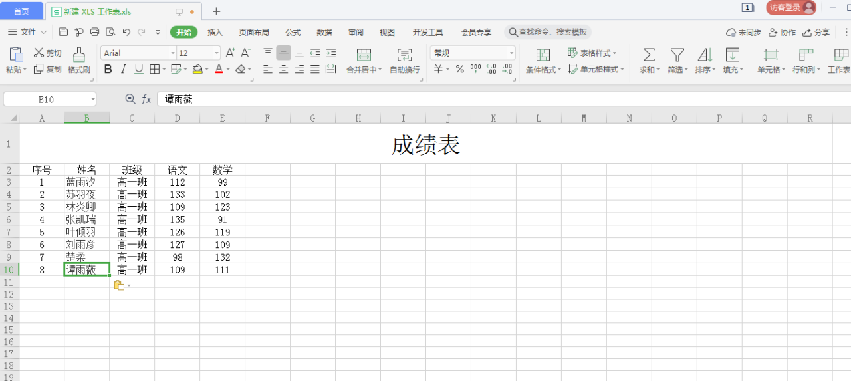Click the 未同步 sync status button
The width and height of the screenshot is (851, 381).
coord(743,32)
